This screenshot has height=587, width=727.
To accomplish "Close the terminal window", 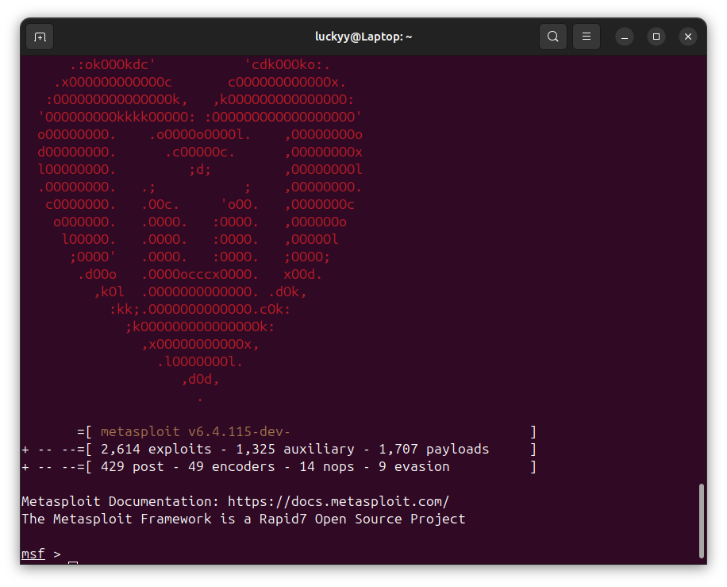I will click(688, 37).
